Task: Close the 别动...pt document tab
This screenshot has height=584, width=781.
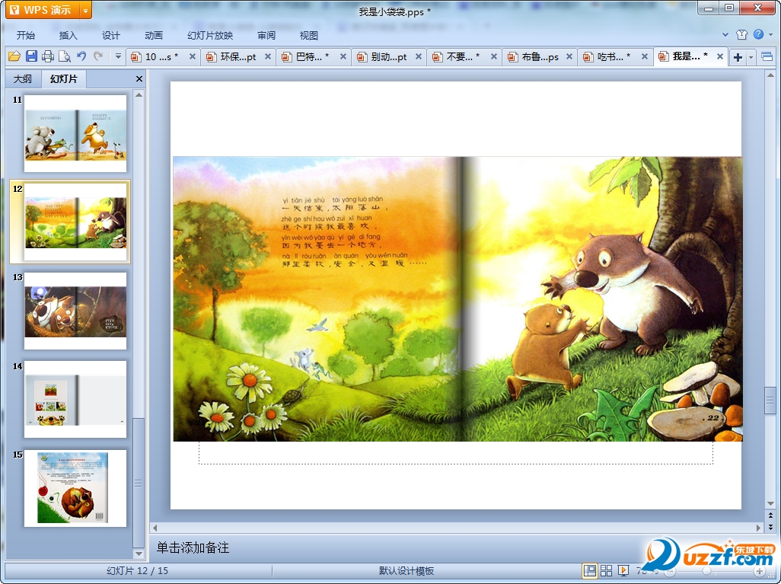Action: [x=419, y=57]
